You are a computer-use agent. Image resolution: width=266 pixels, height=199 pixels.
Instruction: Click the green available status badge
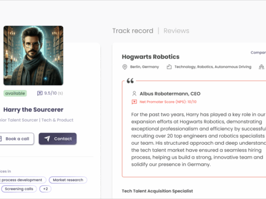click(x=15, y=93)
